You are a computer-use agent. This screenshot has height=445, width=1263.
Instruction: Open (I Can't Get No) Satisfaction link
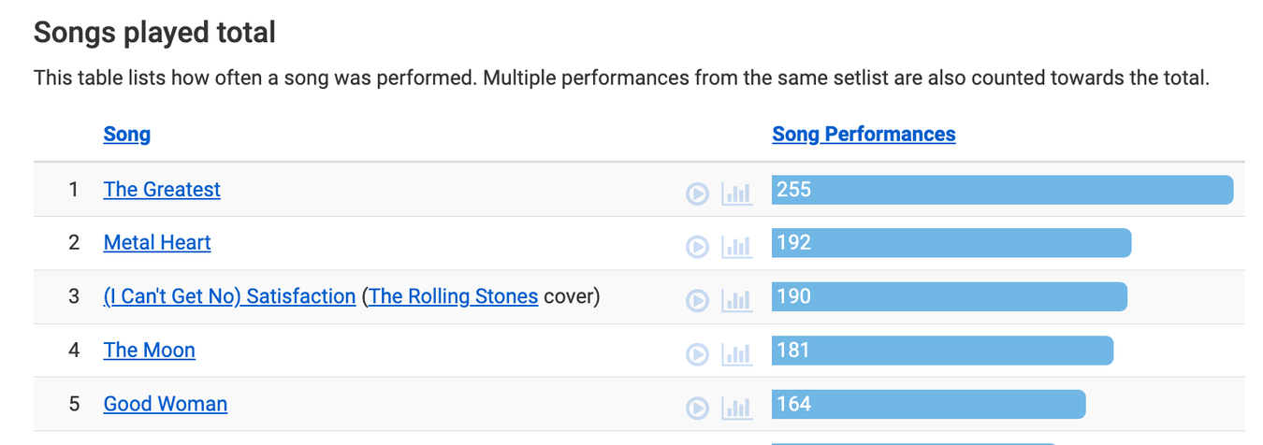tap(229, 296)
